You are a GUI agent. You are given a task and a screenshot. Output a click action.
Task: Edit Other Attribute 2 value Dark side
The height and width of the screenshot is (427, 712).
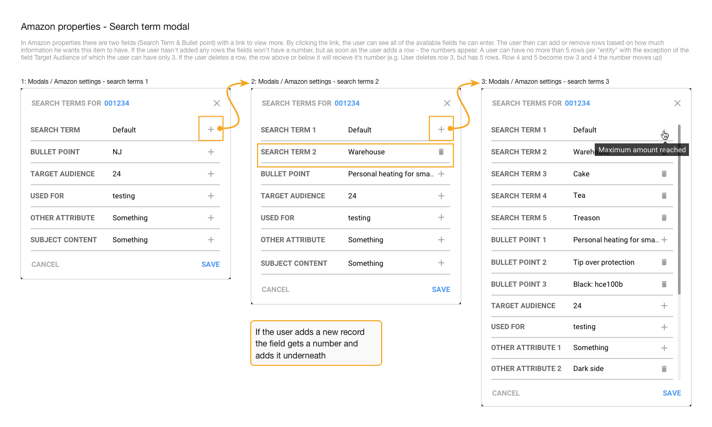click(588, 369)
